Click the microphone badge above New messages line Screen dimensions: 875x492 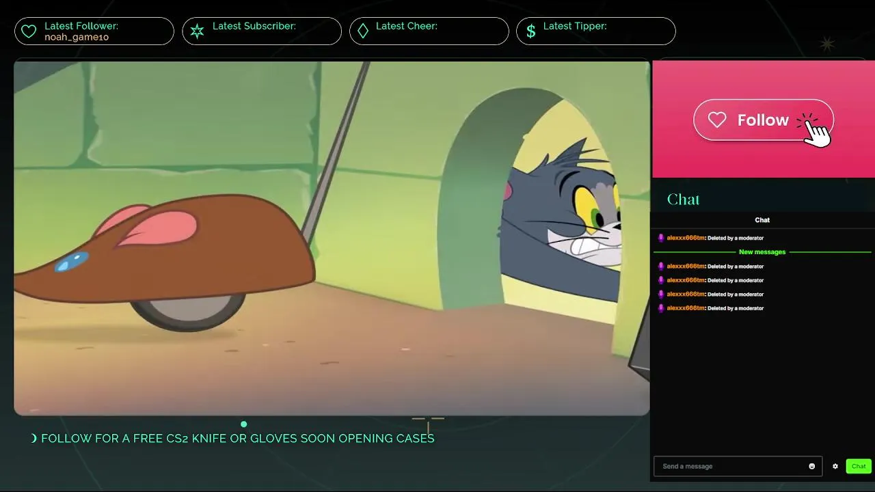tap(661, 238)
